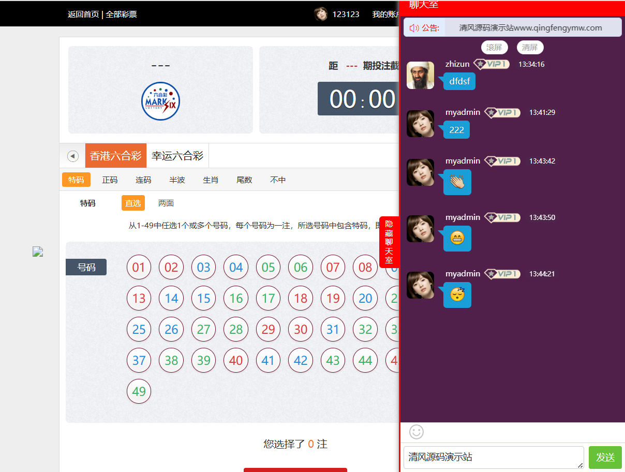Click the clapping hands emoji message
Screen dimensions: 625x472
pyautogui.click(x=457, y=182)
